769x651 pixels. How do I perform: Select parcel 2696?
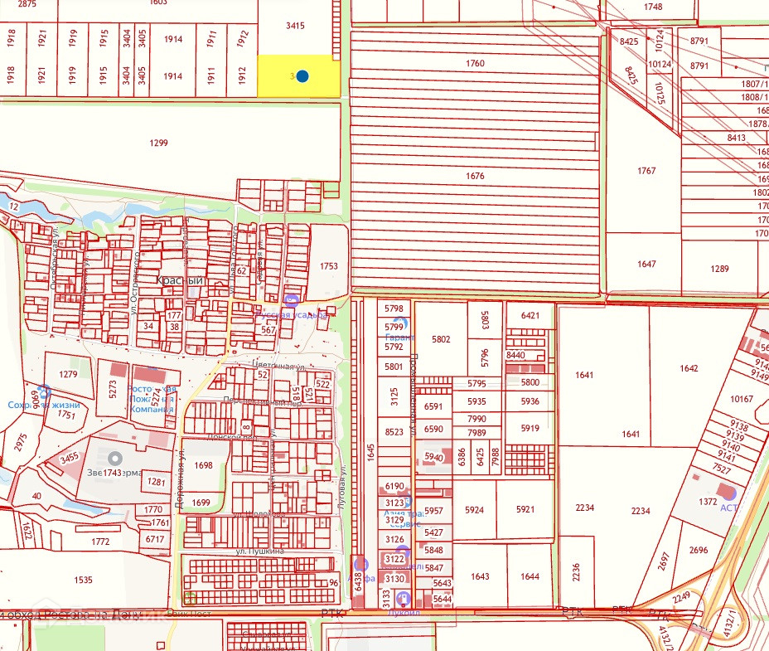pos(698,550)
